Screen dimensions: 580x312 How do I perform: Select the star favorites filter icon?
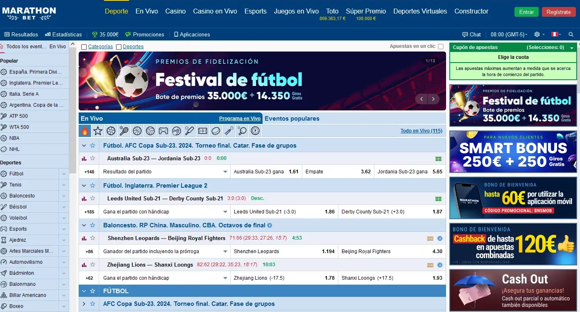click(98, 131)
